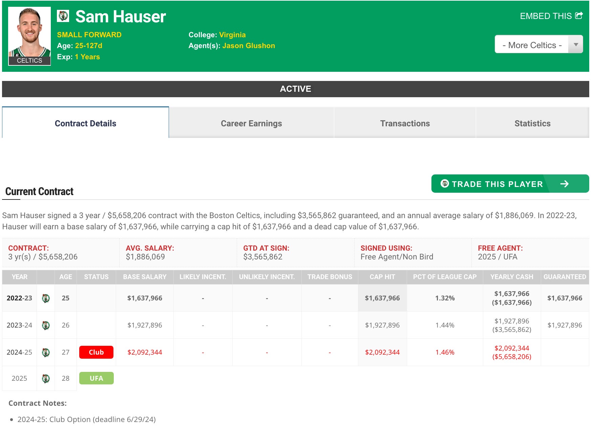Image resolution: width=596 pixels, height=443 pixels.
Task: Open the Transactions tab
Action: 405,124
